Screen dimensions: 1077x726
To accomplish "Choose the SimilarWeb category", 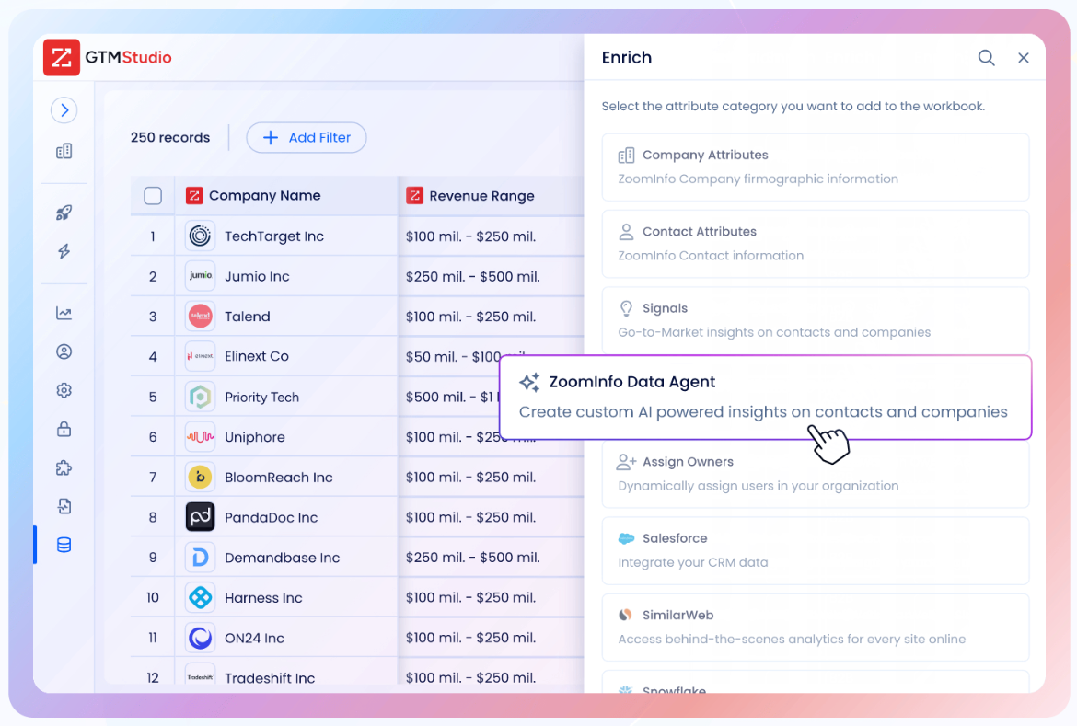I will pyautogui.click(x=816, y=628).
